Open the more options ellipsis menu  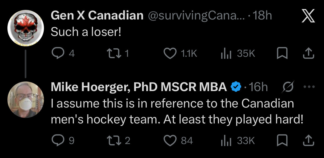pos(309,87)
